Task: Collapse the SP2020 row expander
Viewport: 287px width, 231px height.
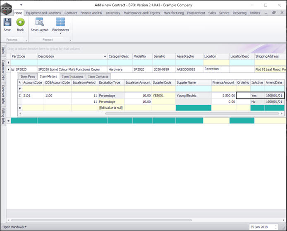Action: coord(13,70)
